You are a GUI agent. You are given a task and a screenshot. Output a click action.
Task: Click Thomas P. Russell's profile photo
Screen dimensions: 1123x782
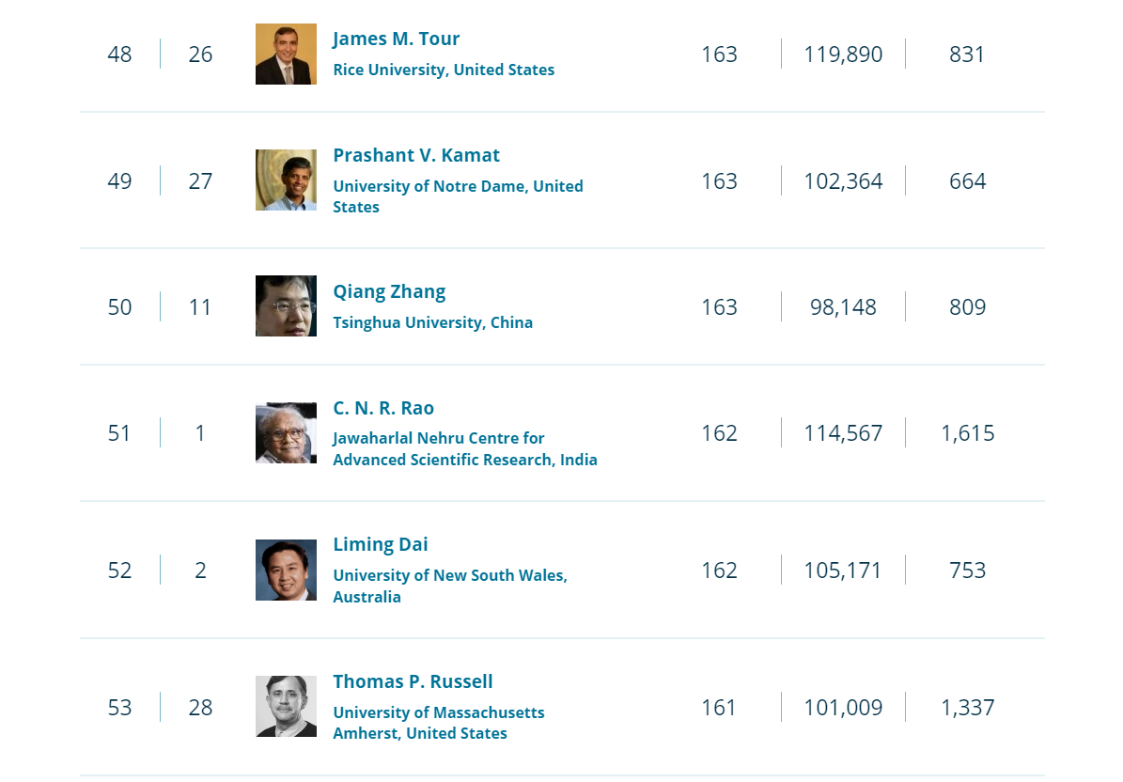(286, 706)
